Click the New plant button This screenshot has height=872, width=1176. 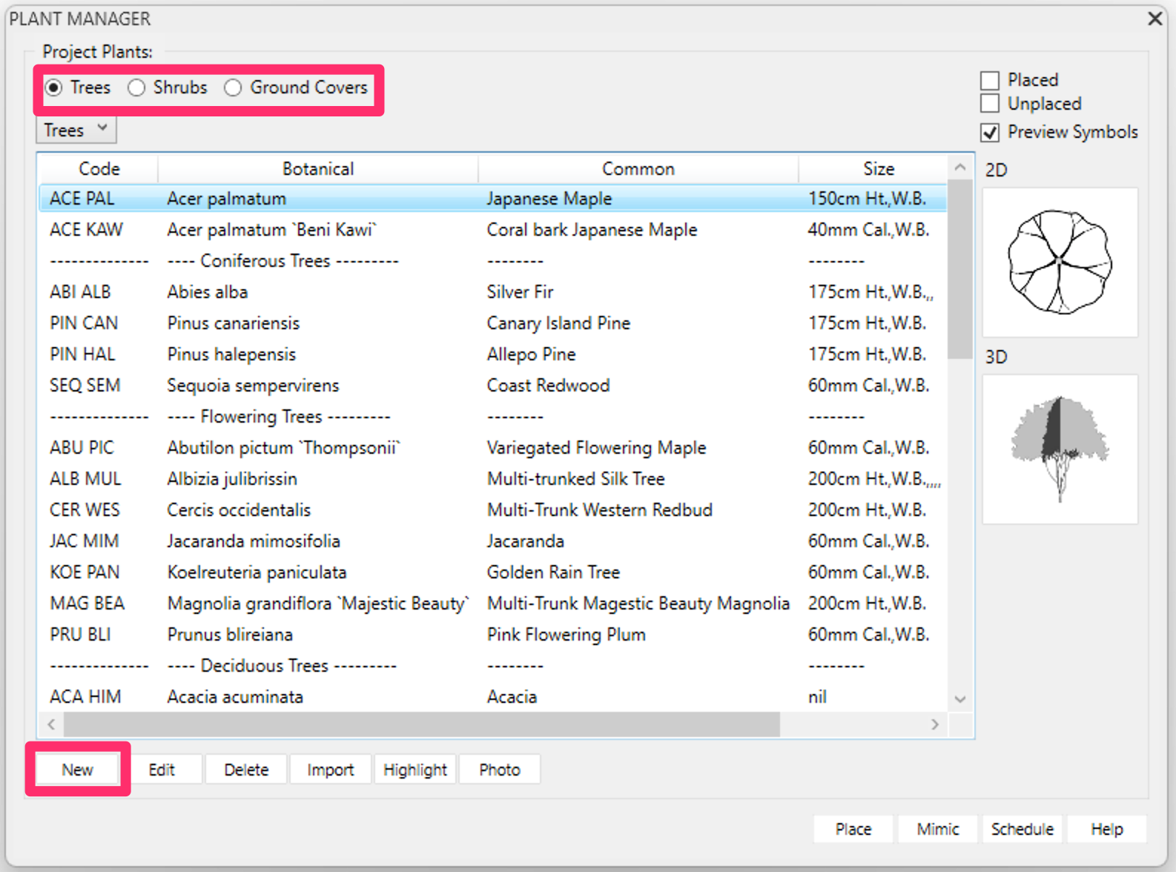click(x=78, y=770)
